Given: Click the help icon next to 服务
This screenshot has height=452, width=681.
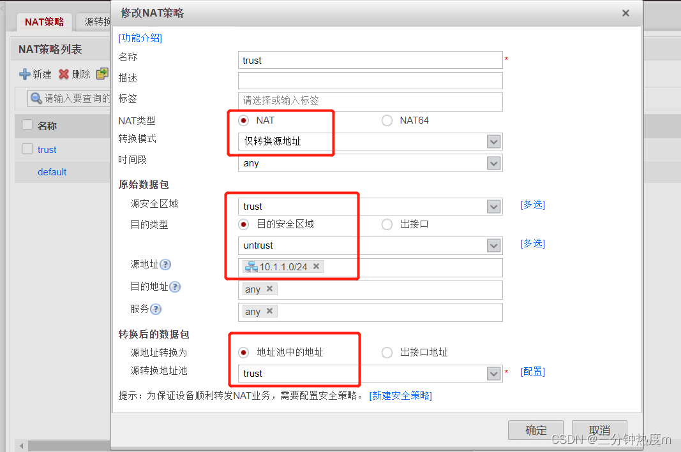Looking at the screenshot, I should click(156, 309).
